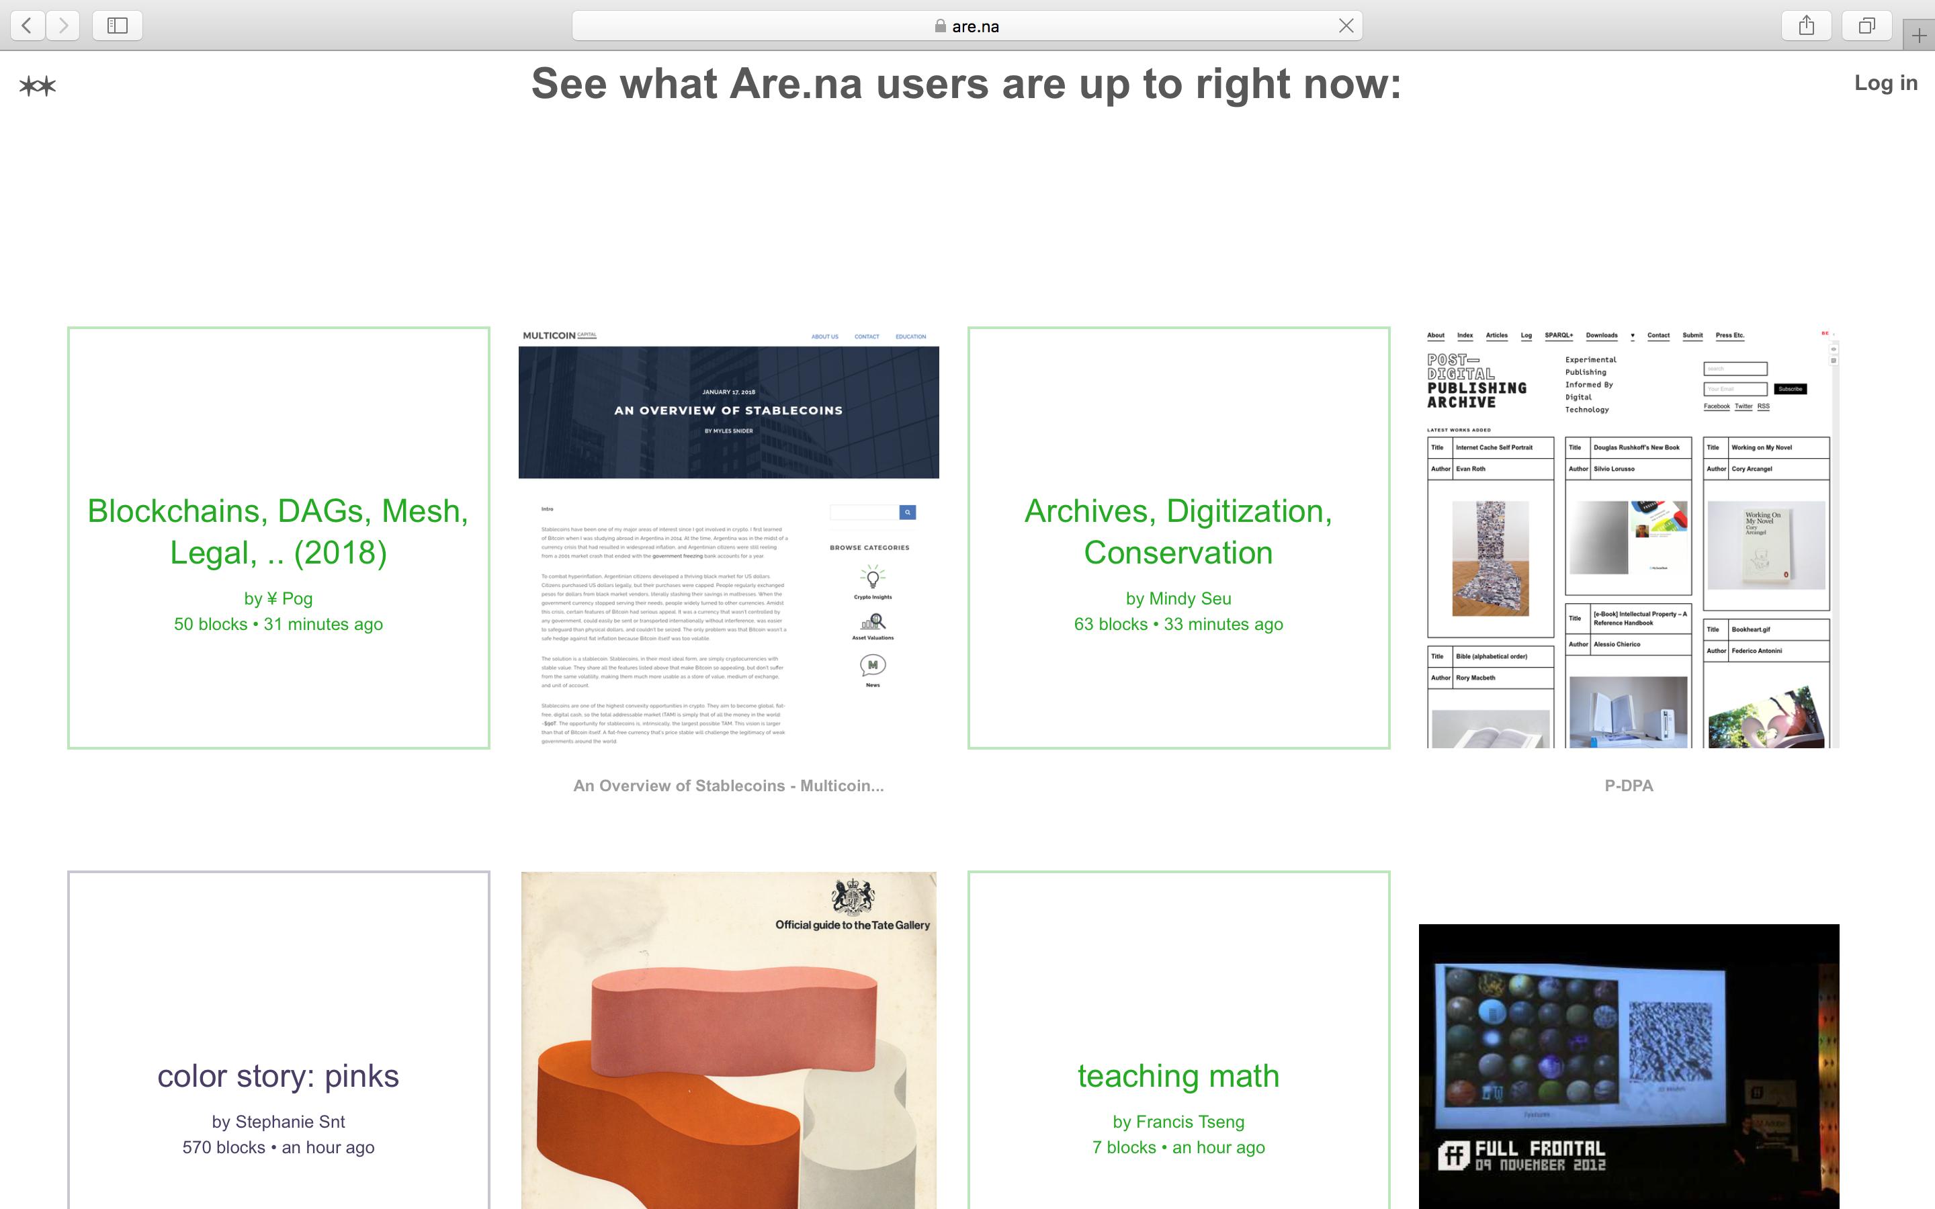The height and width of the screenshot is (1209, 1935).
Task: Click the P-DPA caption
Action: tap(1629, 785)
